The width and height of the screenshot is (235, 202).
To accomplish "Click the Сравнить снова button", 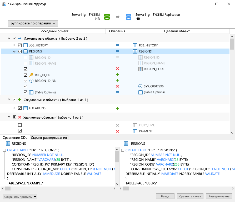I will click(191, 196).
